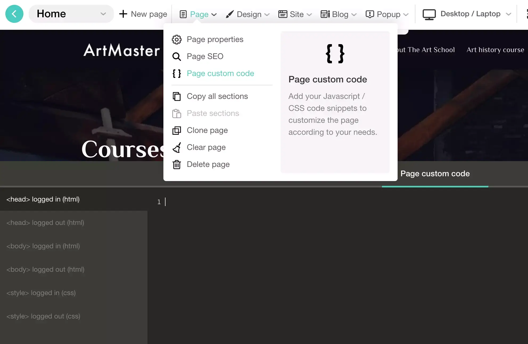Select Page properties menu entry
The height and width of the screenshot is (344, 528).
point(215,39)
